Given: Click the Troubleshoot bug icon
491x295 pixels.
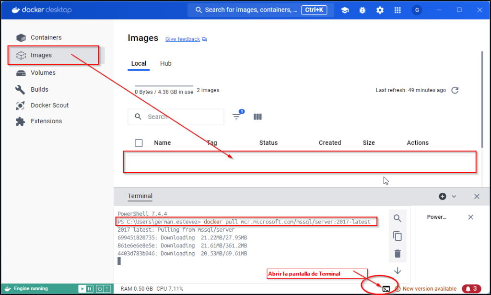Looking at the screenshot, I should click(x=362, y=10).
